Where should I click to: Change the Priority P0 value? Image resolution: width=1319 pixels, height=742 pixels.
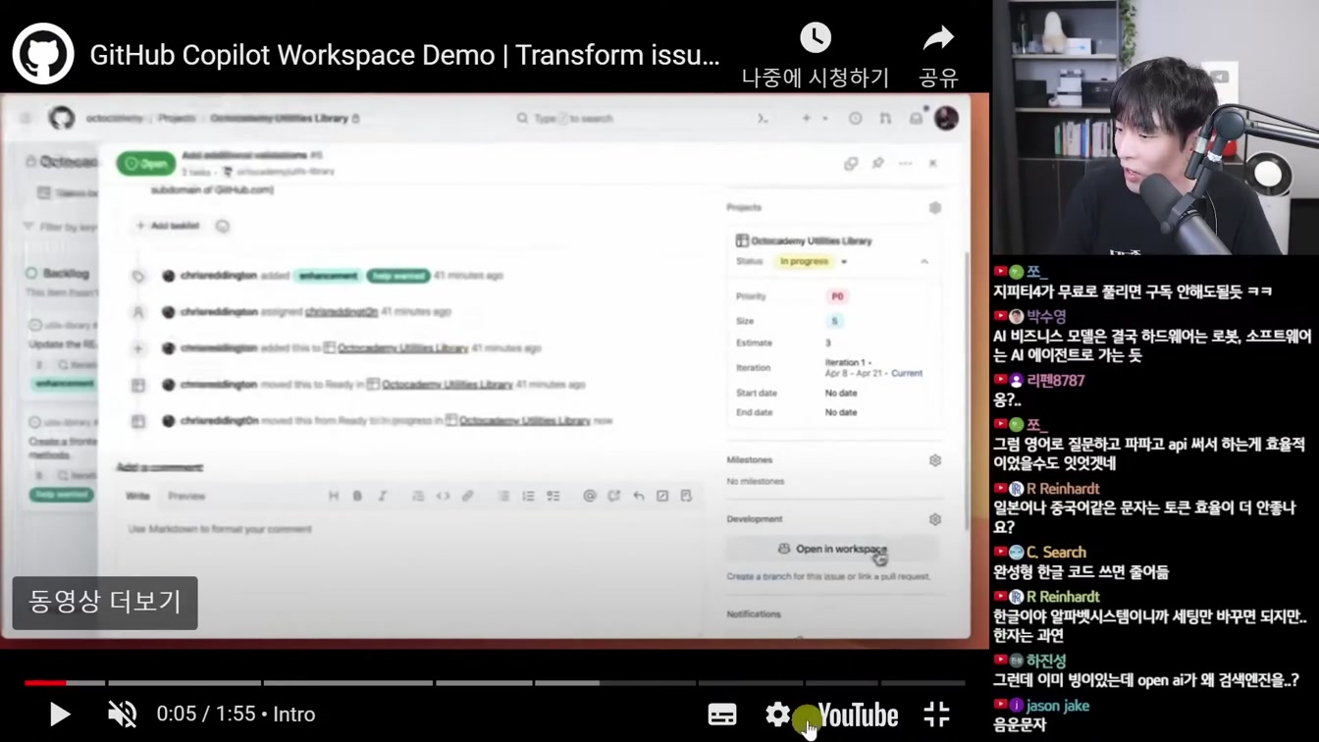click(837, 296)
